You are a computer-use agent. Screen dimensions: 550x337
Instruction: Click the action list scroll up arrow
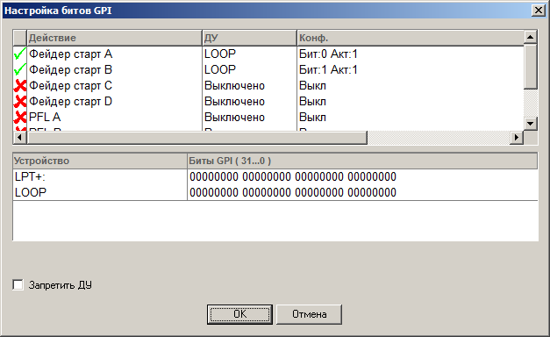(530, 37)
